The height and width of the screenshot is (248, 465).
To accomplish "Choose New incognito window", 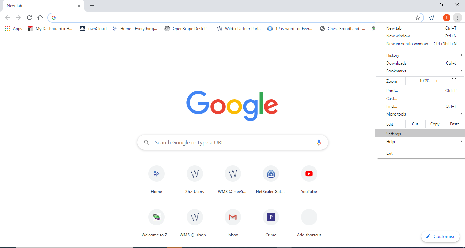I will click(420, 44).
